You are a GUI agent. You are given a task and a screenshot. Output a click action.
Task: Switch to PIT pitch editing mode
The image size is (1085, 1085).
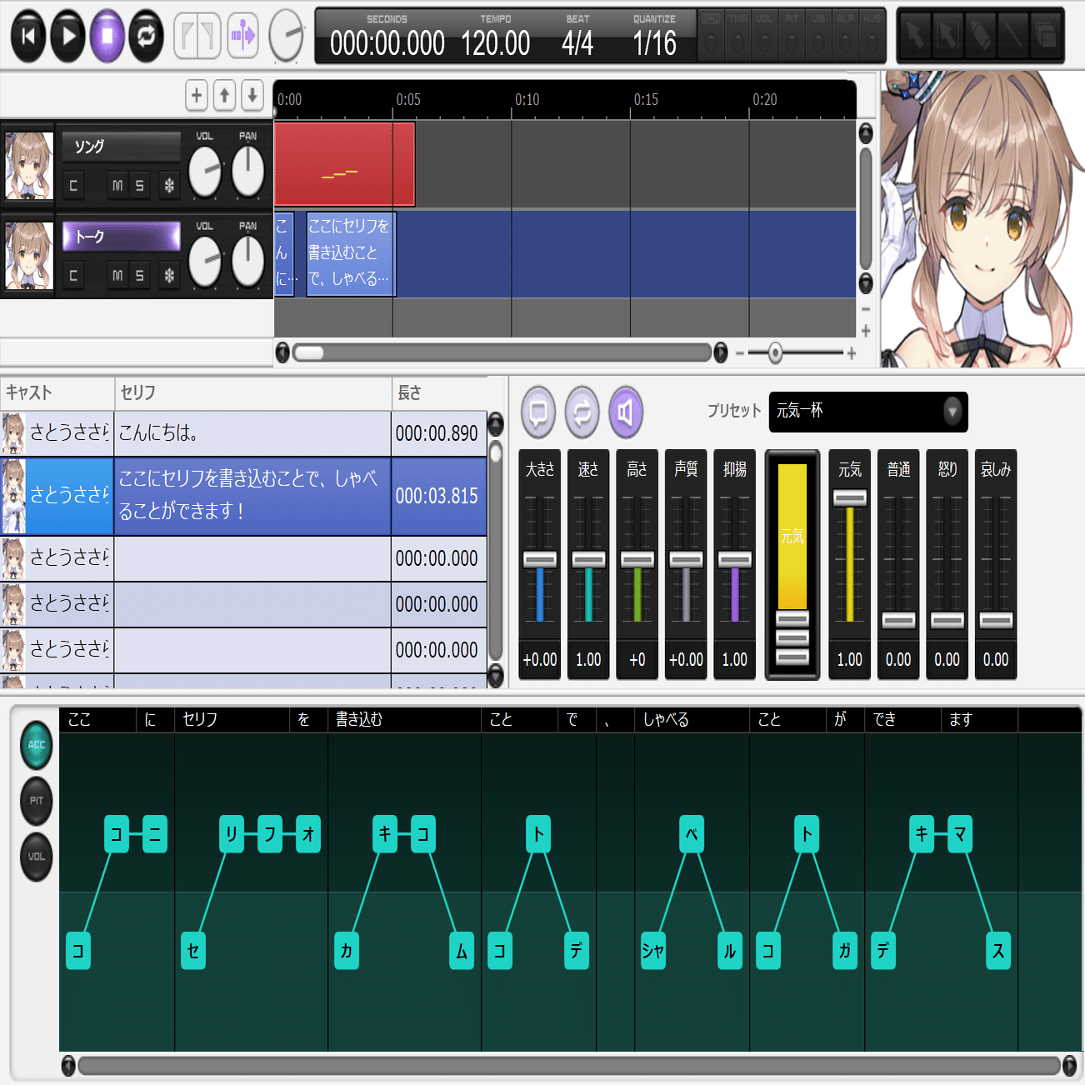tap(37, 801)
